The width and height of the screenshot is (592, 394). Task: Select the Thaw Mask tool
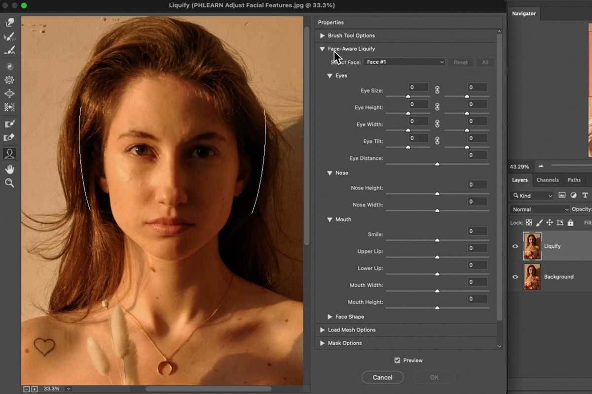pos(10,137)
